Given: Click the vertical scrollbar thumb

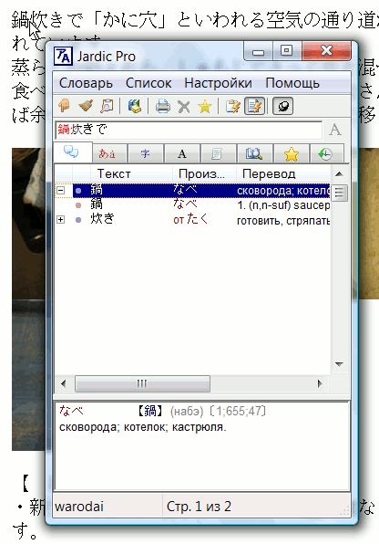Looking at the screenshot, I should tap(339, 193).
